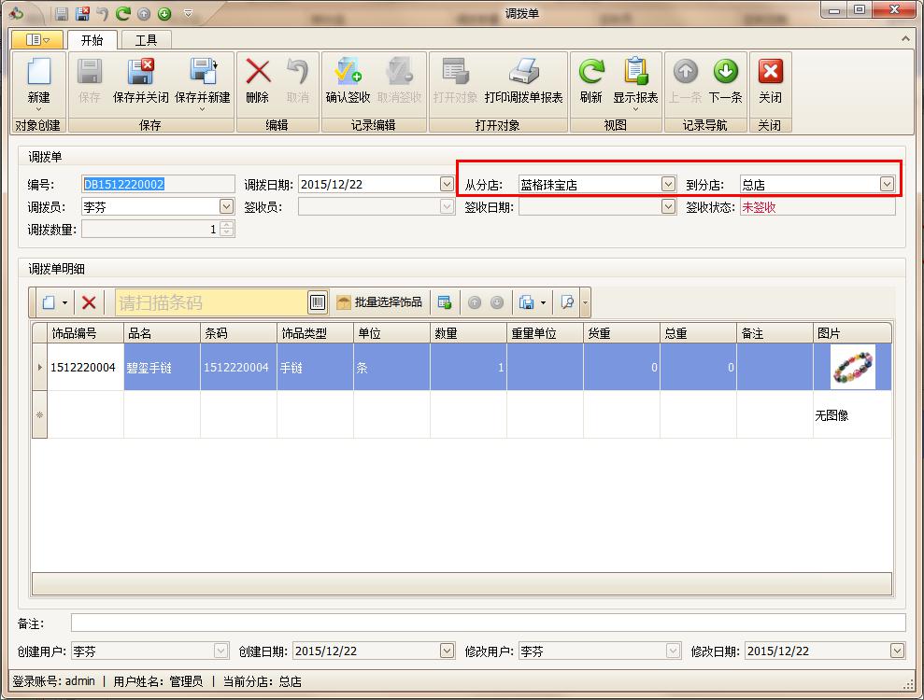Click the 手链 type cell
The width and height of the screenshot is (924, 700).
point(315,368)
